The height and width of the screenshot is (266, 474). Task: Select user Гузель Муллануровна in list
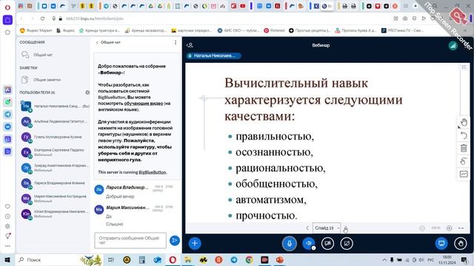54,137
